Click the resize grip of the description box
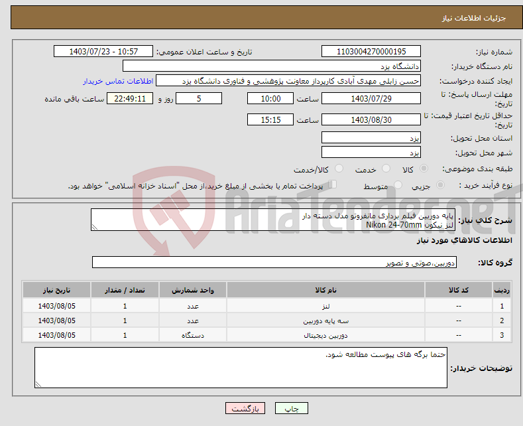This screenshot has height=426, width=523. click(x=95, y=227)
